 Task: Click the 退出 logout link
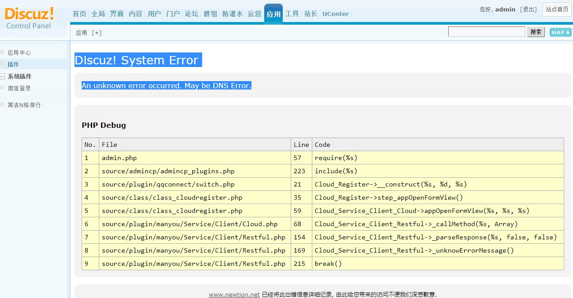pos(528,9)
